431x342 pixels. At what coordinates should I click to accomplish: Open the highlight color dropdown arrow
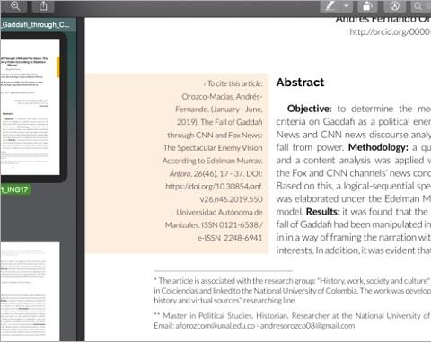coord(346,6)
